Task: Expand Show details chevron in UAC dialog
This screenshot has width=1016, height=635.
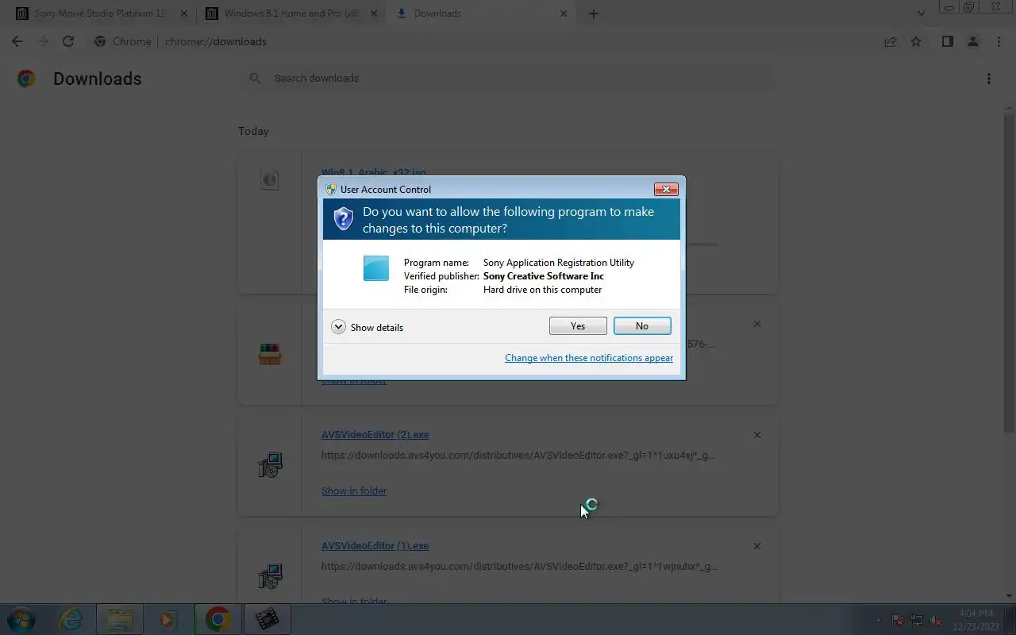Action: coord(338,327)
